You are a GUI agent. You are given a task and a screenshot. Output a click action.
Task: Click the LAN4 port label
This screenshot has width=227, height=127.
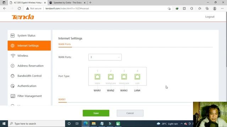click(137, 90)
